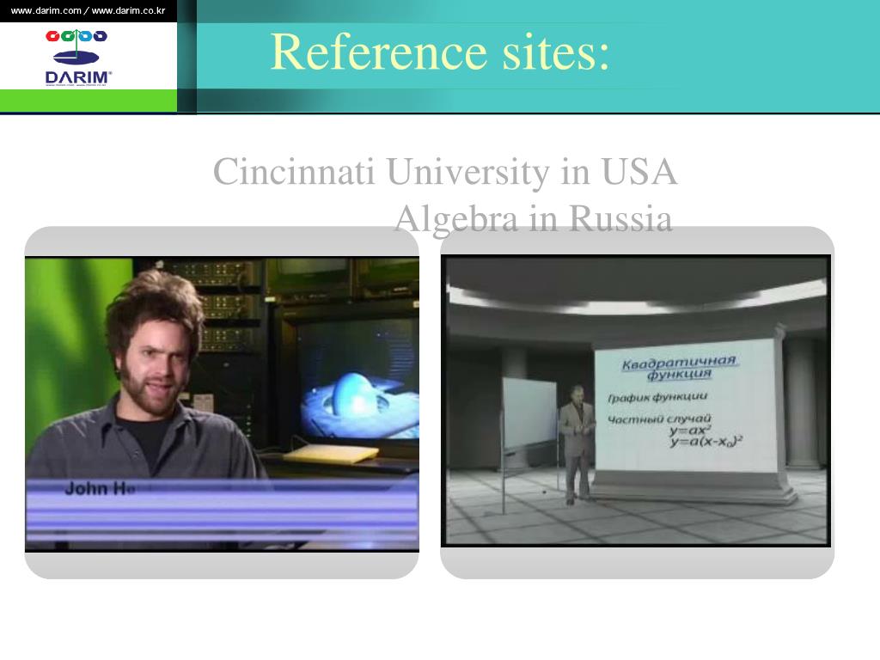Click the presenter in gray suit
The image size is (880, 660).
pyautogui.click(x=577, y=443)
